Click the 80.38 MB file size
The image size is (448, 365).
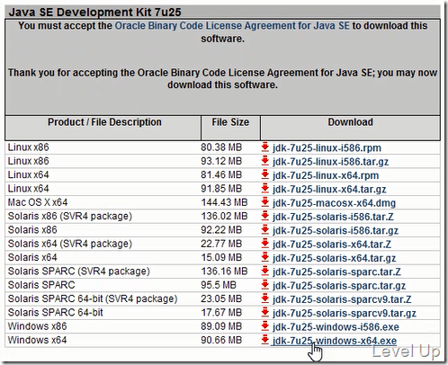click(221, 147)
